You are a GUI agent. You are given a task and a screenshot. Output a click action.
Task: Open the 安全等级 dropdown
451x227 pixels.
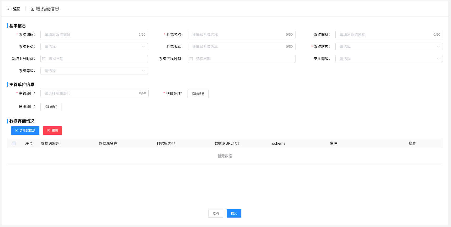click(x=389, y=59)
